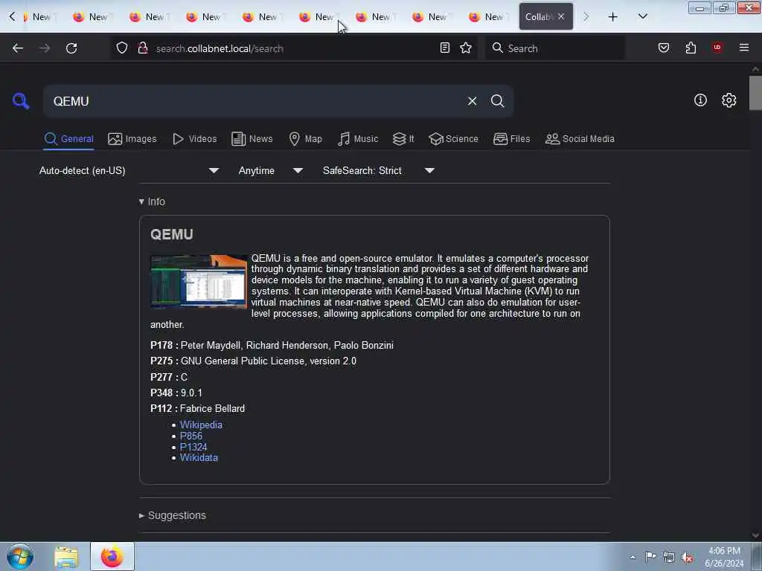Open the about info icon
Viewport: 762px width, 571px height.
[700, 100]
